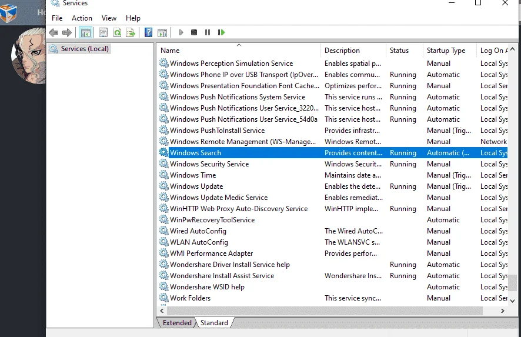
Task: Select Windows Remote Management (WS-Manage row
Action: point(333,142)
